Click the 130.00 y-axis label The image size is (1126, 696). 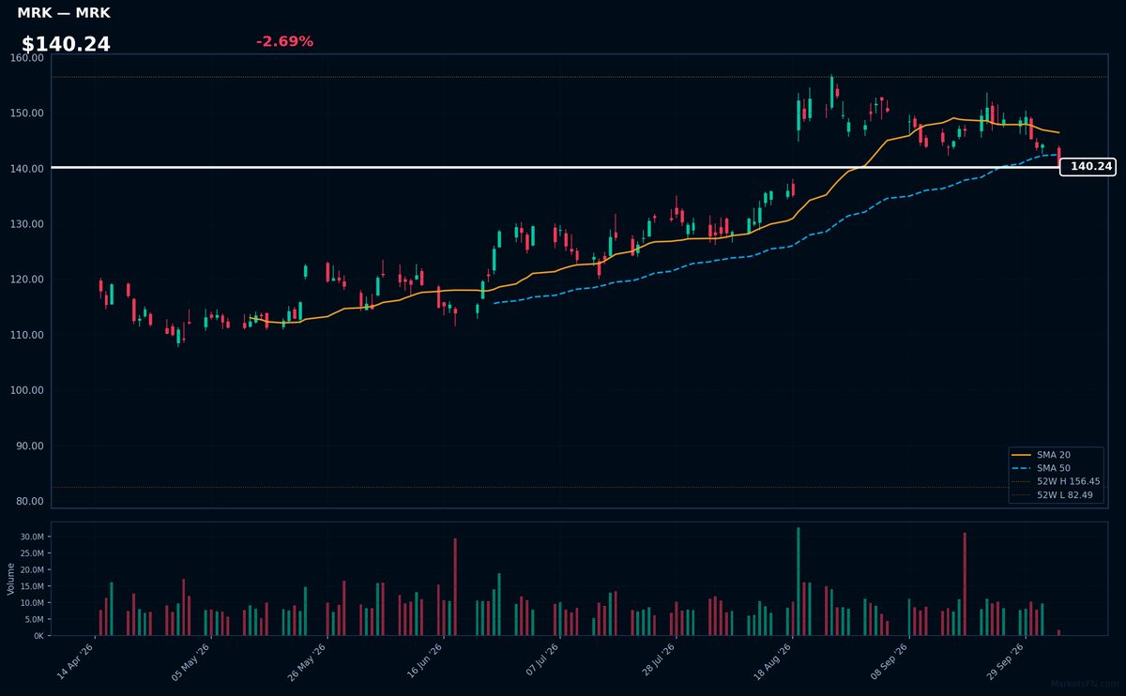28,224
